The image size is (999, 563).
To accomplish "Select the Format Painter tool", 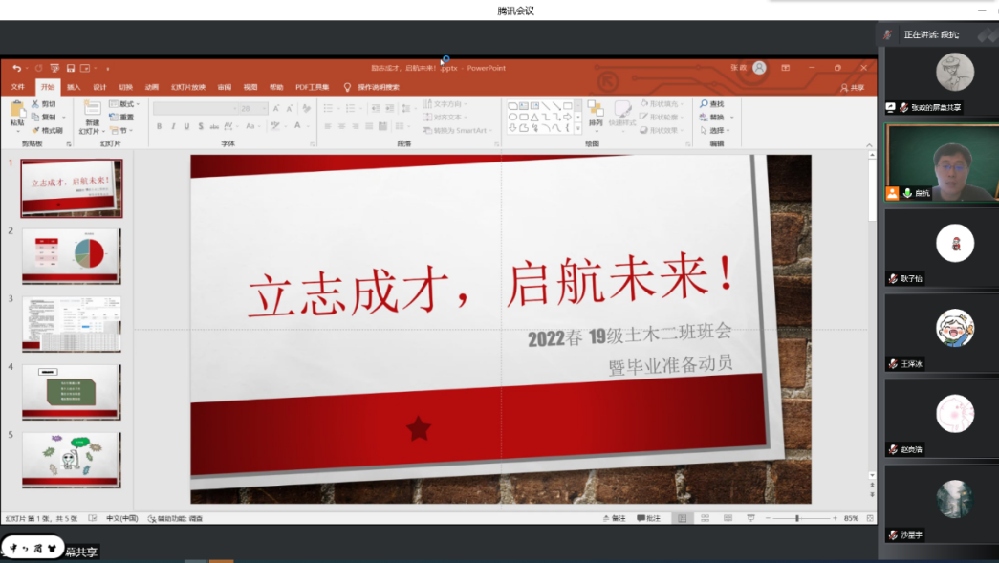I will click(x=47, y=130).
